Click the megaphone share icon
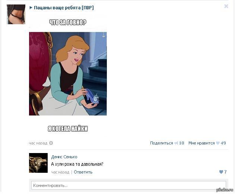 click(x=176, y=143)
